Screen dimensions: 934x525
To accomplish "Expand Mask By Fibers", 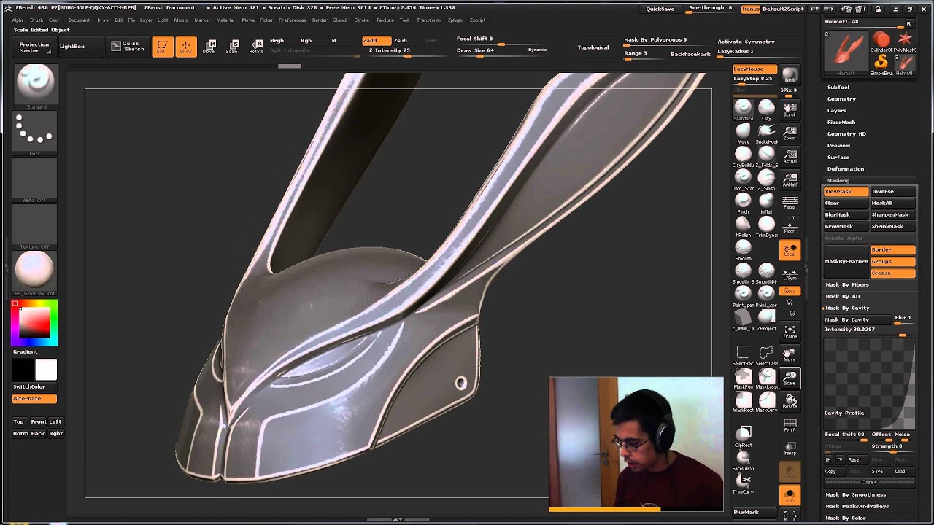I will tap(847, 284).
